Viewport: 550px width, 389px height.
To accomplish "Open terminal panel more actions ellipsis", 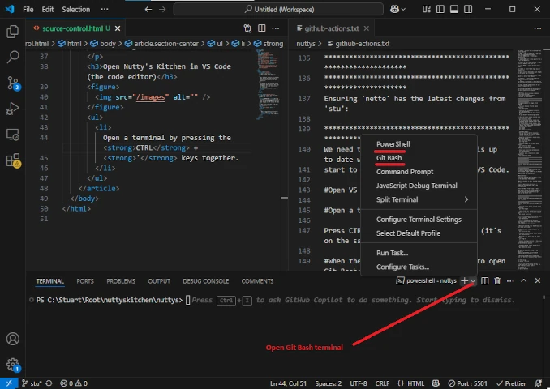I will coord(510,280).
